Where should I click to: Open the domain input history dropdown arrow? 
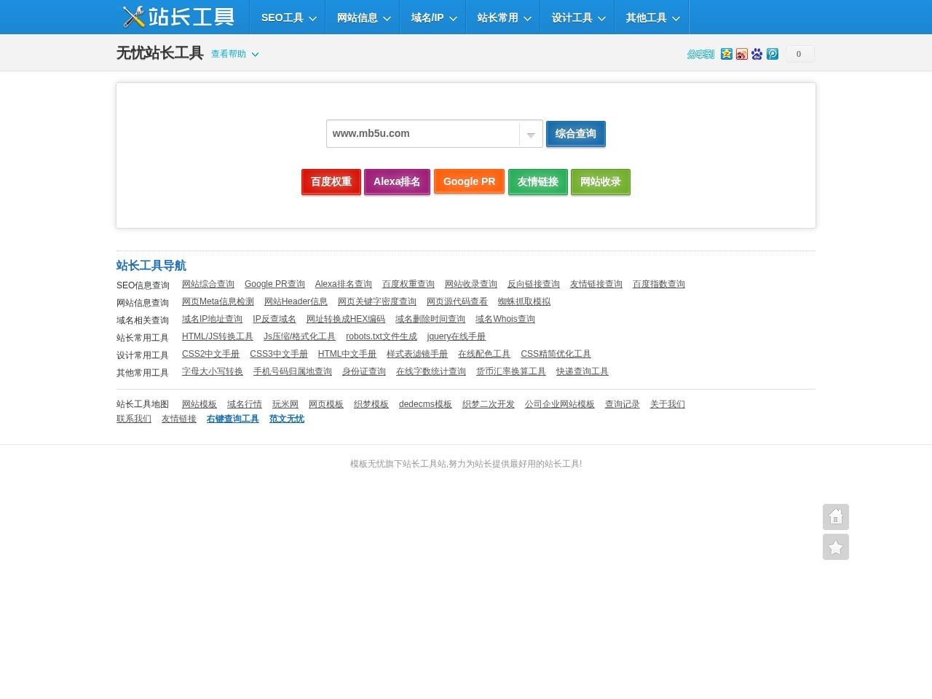click(531, 134)
